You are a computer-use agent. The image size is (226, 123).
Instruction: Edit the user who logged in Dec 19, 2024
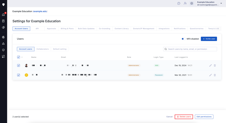tap(211, 65)
